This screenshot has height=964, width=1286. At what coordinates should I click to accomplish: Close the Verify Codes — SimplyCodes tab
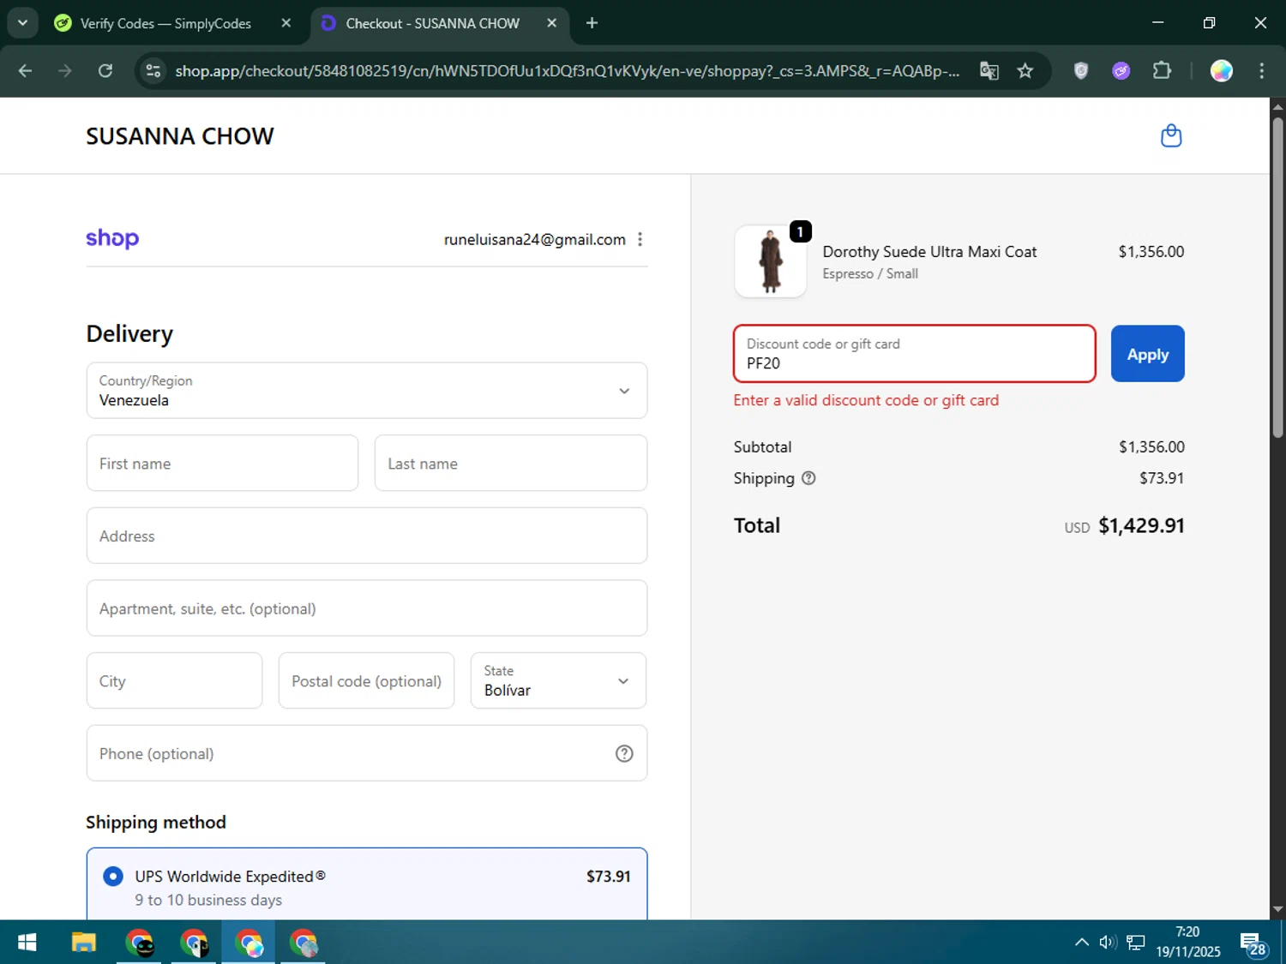pos(286,23)
